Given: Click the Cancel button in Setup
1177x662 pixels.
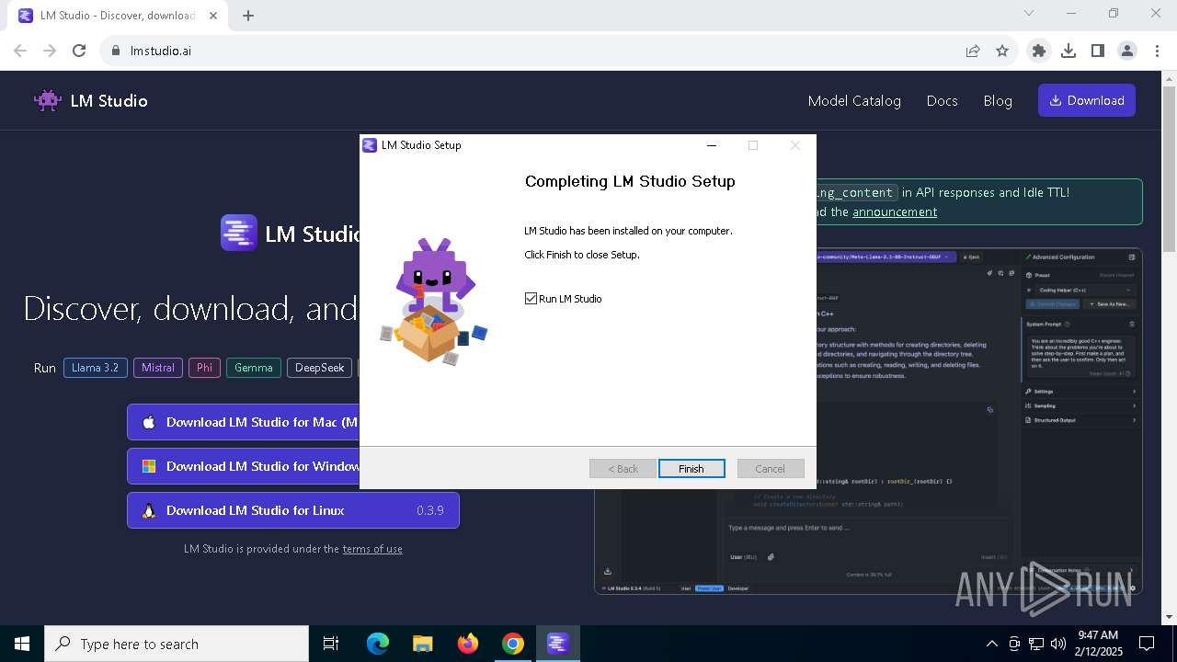Looking at the screenshot, I should 771,469.
